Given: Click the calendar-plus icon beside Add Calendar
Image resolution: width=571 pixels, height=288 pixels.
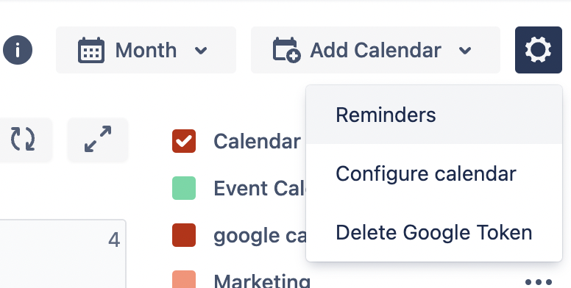Looking at the screenshot, I should [286, 50].
